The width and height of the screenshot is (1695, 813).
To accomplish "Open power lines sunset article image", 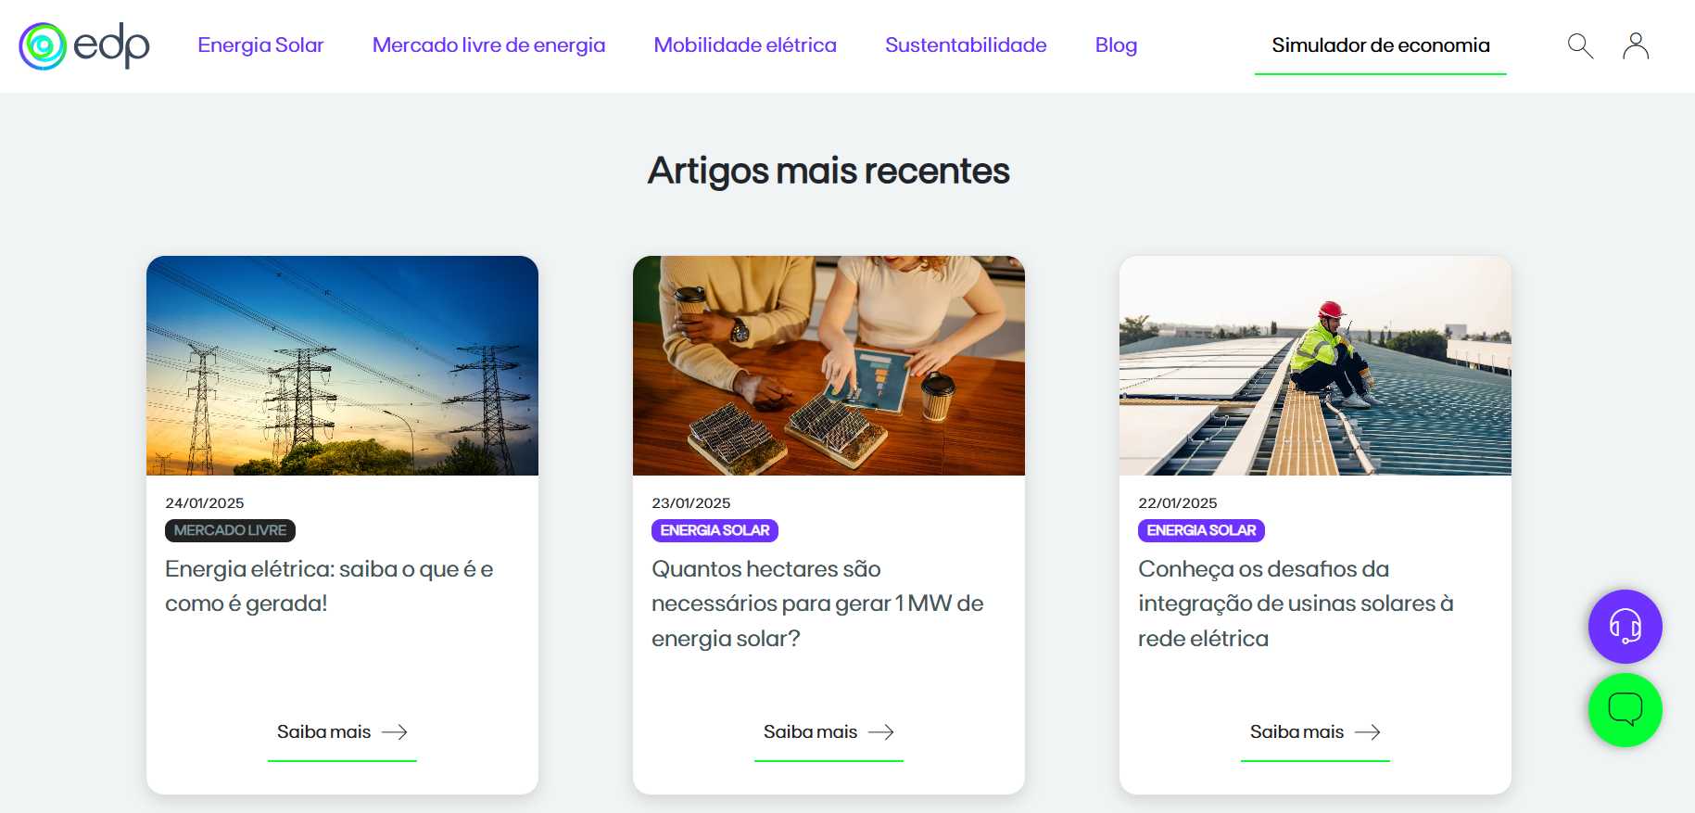I will point(342,365).
